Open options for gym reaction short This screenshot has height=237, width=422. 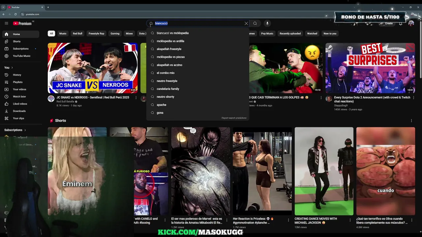click(x=288, y=220)
